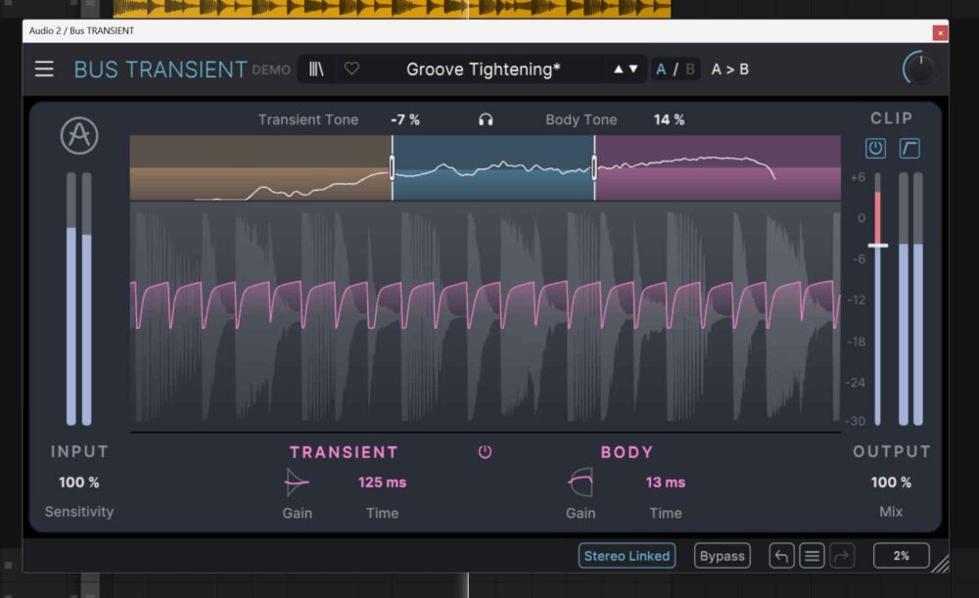The width and height of the screenshot is (979, 598).
Task: Open the preset library browser
Action: tap(317, 69)
